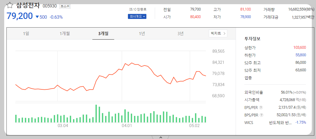The image size is (316, 139).
Task: Click 상한가 value 103,600
Action: coord(300,48)
